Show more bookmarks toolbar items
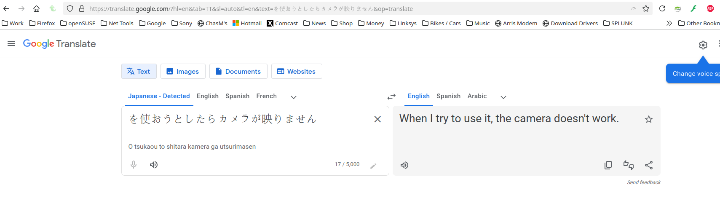 click(669, 23)
